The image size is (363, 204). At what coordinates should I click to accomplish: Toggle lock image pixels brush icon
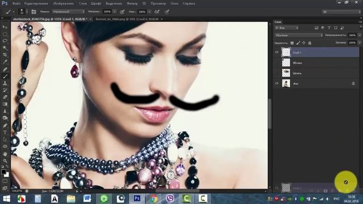click(298, 43)
